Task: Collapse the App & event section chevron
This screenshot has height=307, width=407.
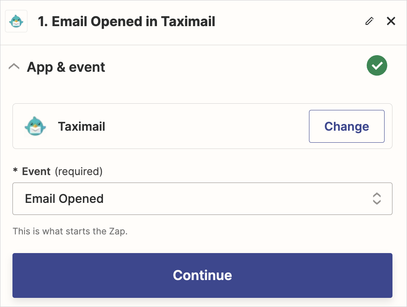Action: [x=14, y=66]
